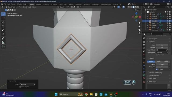This screenshot has width=172, height=97.
Task: Add a shape key with plus button
Action: pyautogui.click(x=169, y=85)
